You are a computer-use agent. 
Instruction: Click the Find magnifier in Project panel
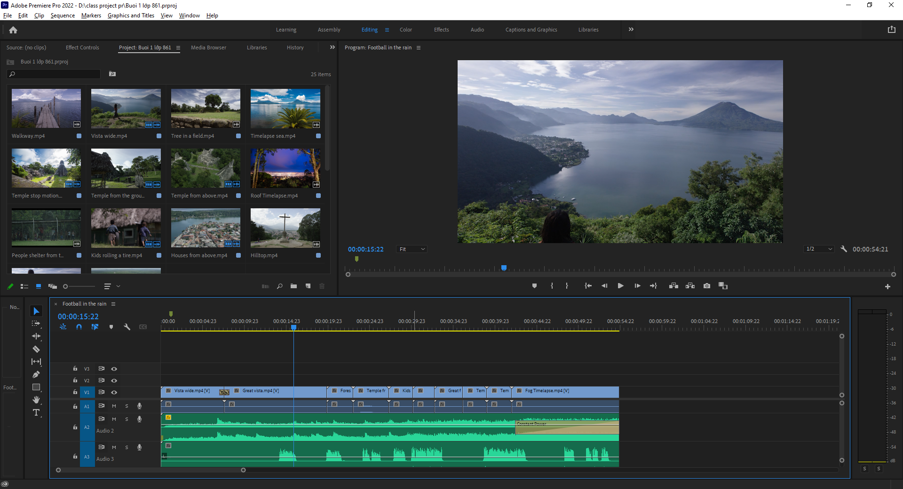click(x=280, y=286)
